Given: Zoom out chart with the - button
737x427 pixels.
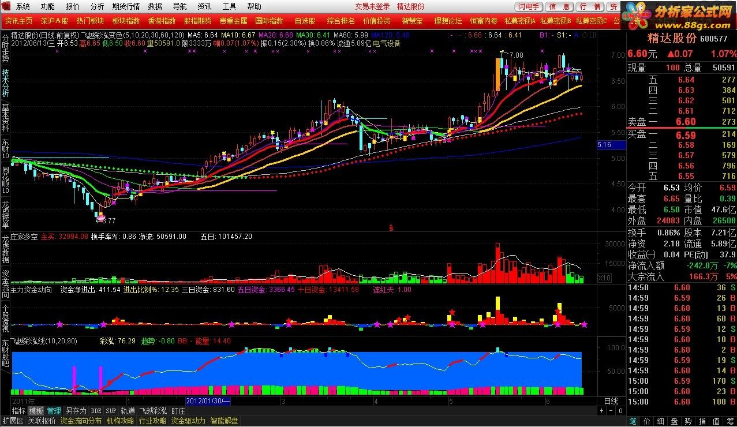Looking at the screenshot, I should pos(610,411).
